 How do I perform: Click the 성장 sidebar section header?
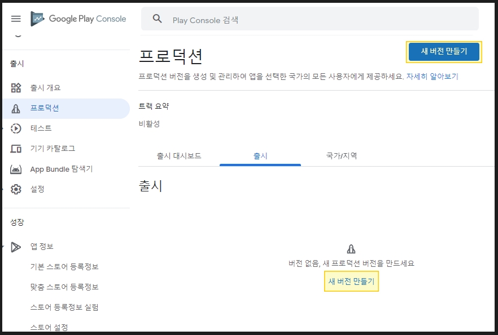click(17, 222)
